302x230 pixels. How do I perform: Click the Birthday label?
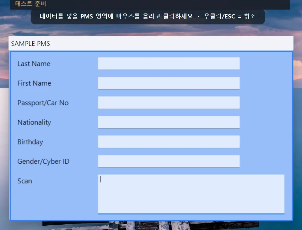click(x=30, y=142)
